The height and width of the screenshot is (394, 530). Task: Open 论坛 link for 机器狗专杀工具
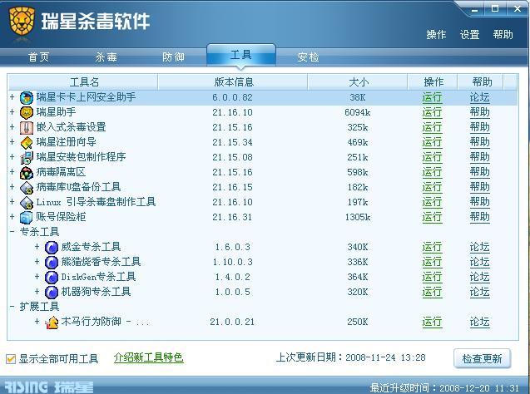pyautogui.click(x=479, y=292)
